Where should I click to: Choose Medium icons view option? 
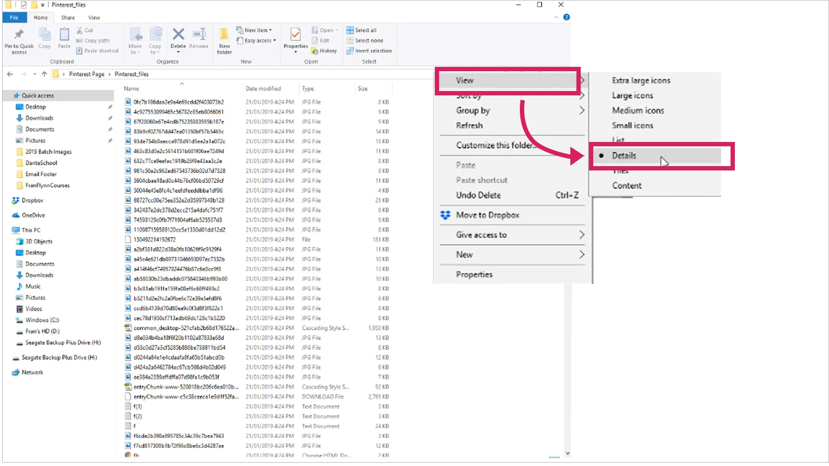coord(638,110)
